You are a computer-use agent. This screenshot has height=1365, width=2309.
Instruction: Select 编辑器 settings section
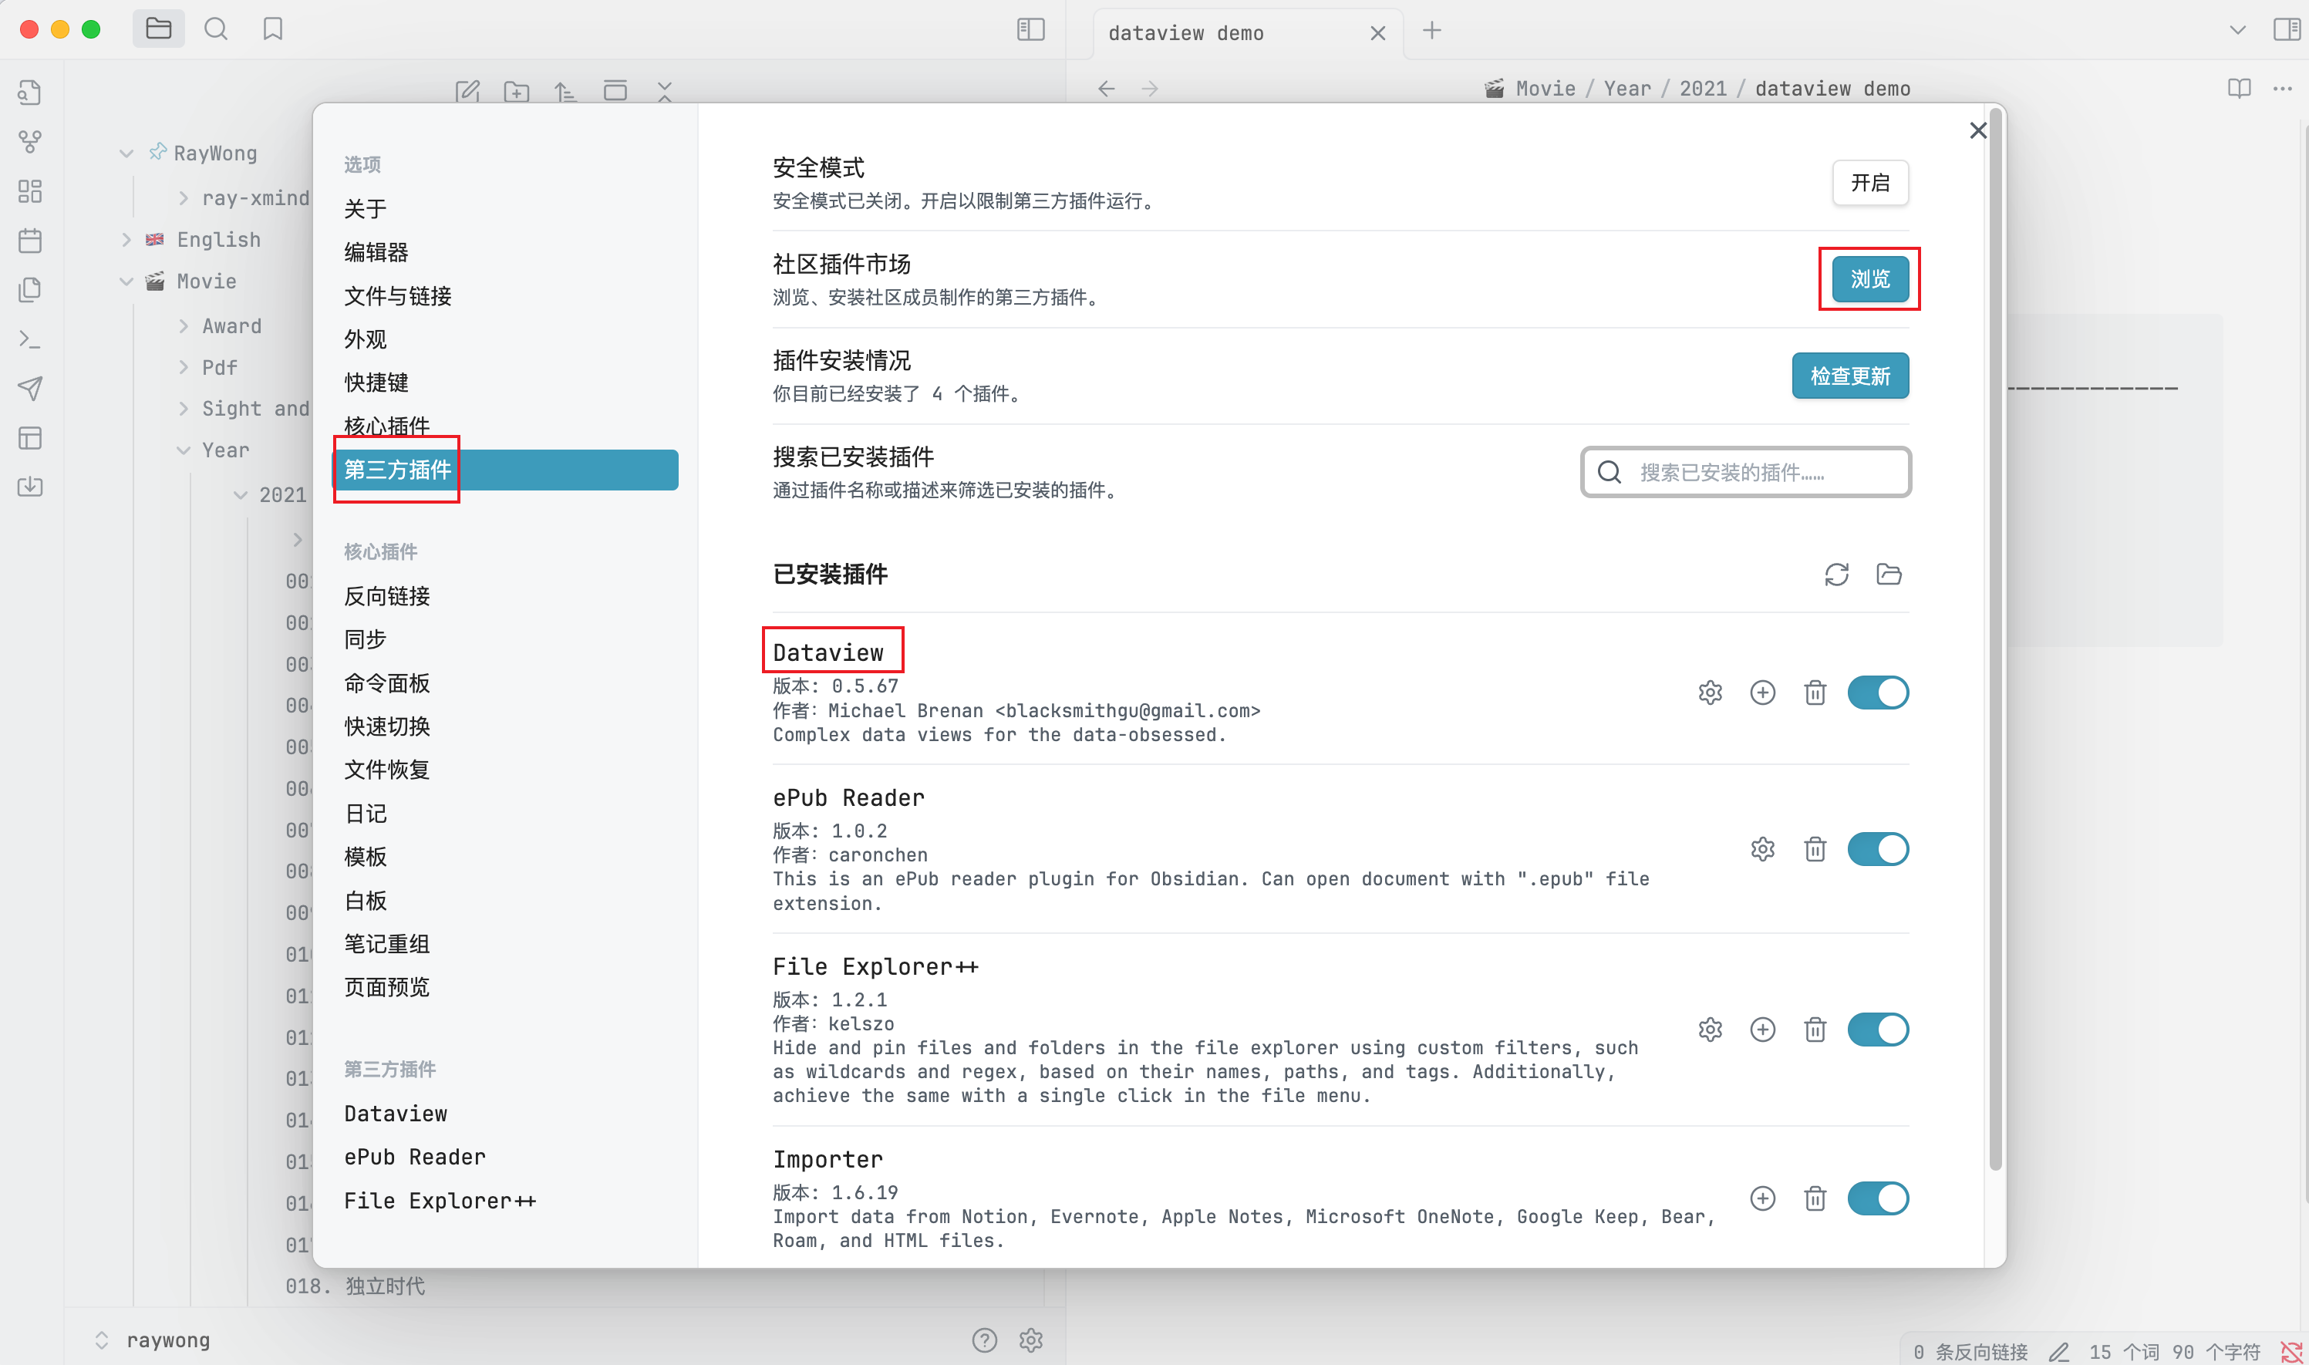pos(376,252)
